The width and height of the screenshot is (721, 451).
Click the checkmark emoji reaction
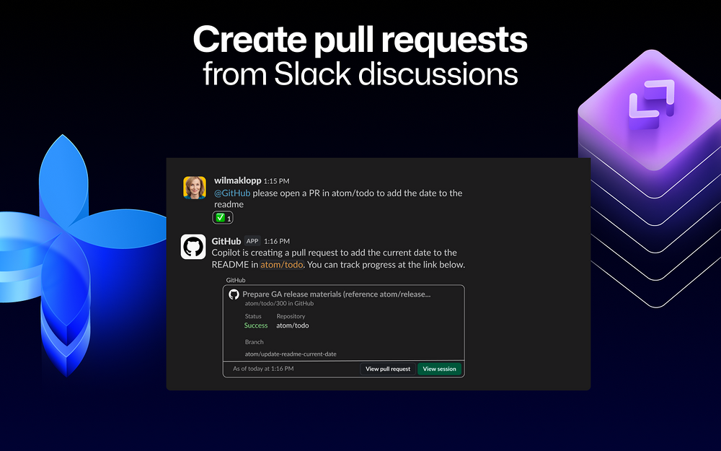[x=223, y=218]
